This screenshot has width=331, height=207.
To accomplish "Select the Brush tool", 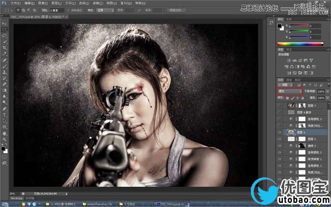I will click(x=5, y=66).
